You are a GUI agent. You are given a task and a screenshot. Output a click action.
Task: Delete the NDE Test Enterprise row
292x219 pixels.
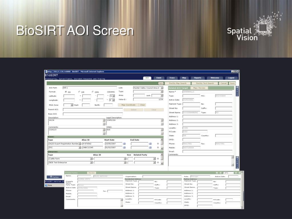tap(158, 163)
